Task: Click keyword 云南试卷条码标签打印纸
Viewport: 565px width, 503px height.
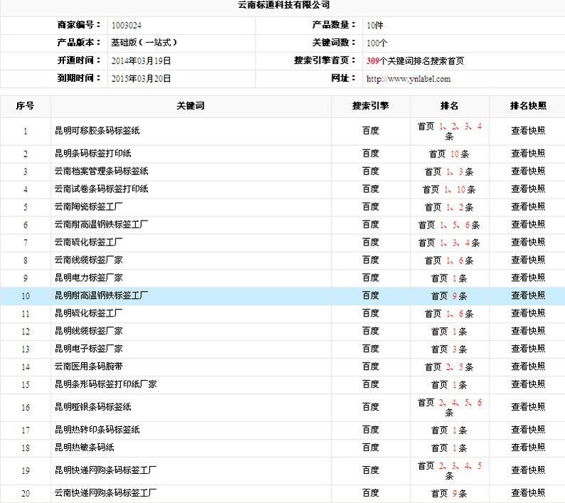Action: coord(101,189)
